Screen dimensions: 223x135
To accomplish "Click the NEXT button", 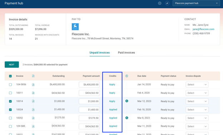I will [x=12, y=65].
